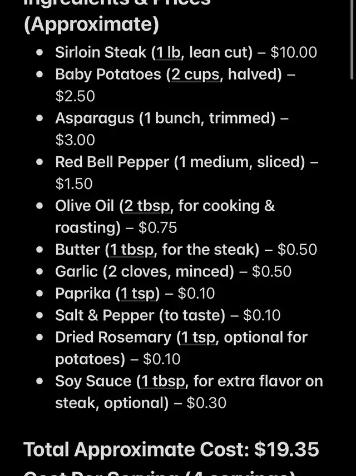
Task: Click underlined '1 tsp' in Dried Rosemary
Action: 199,338
